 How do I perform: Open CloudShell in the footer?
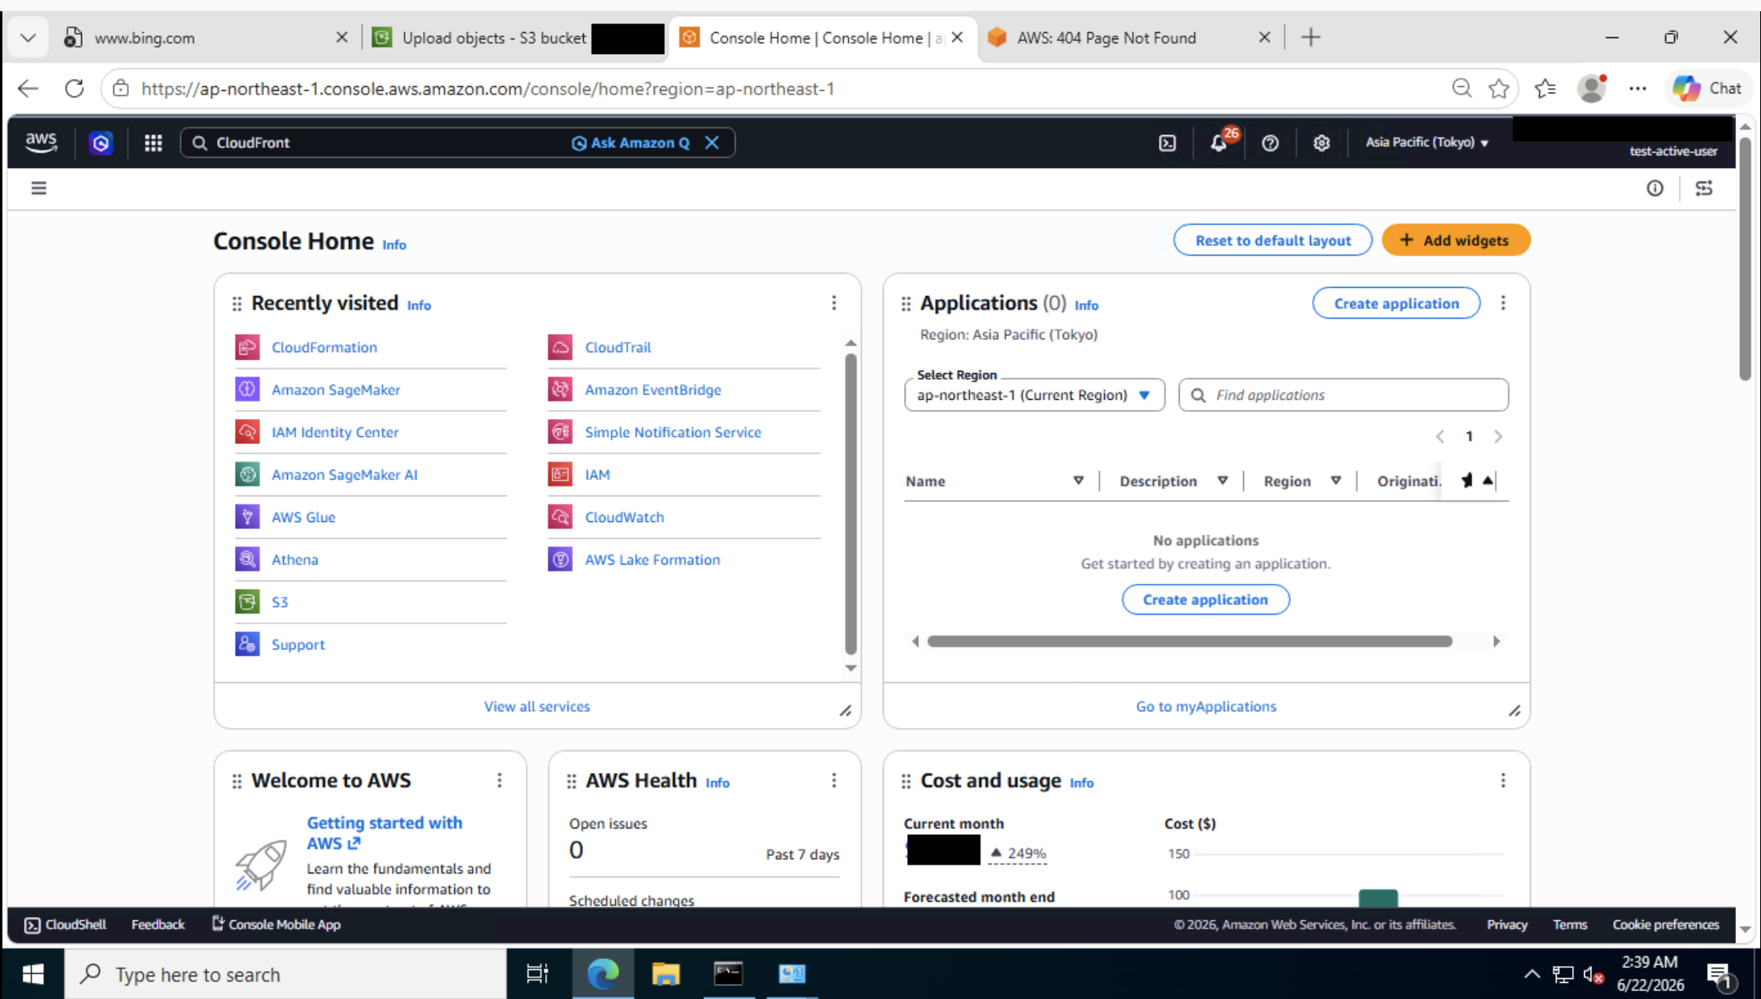(x=65, y=924)
